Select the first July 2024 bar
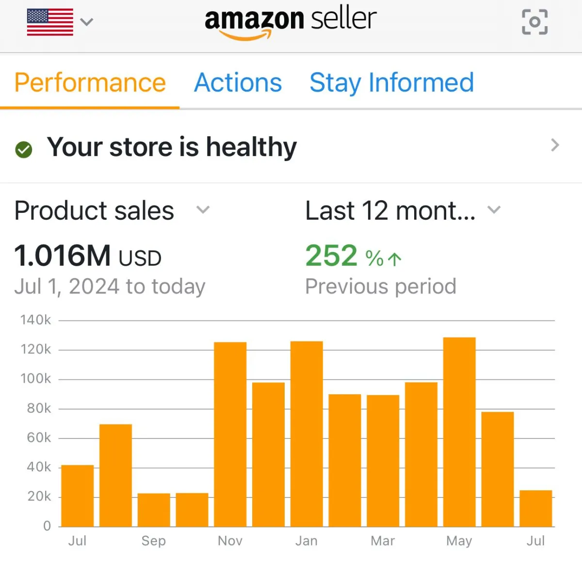582x562 pixels. (x=78, y=496)
